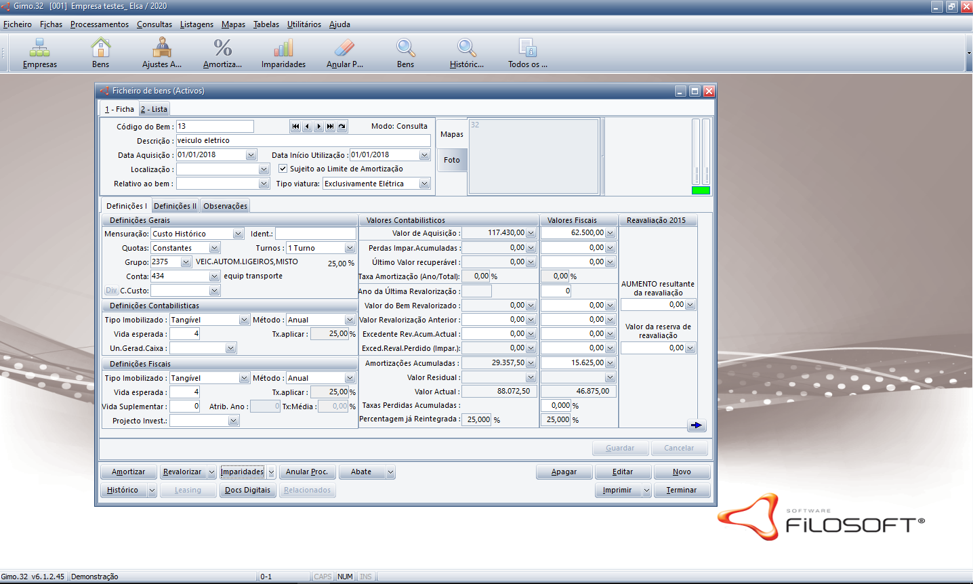Click the green indicator box
973x584 pixels.
pyautogui.click(x=701, y=190)
